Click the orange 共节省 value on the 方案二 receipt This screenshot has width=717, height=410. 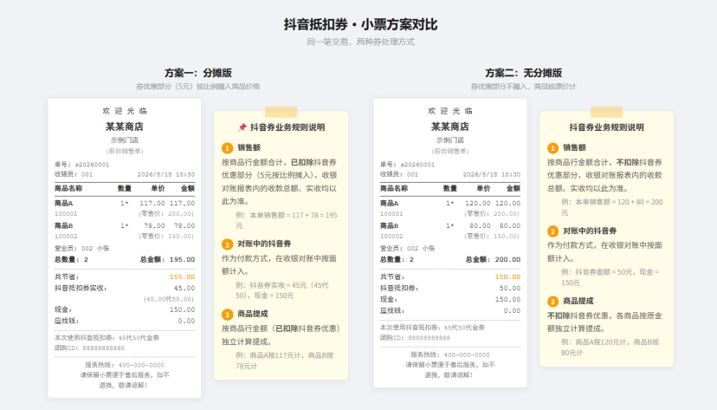coord(507,277)
